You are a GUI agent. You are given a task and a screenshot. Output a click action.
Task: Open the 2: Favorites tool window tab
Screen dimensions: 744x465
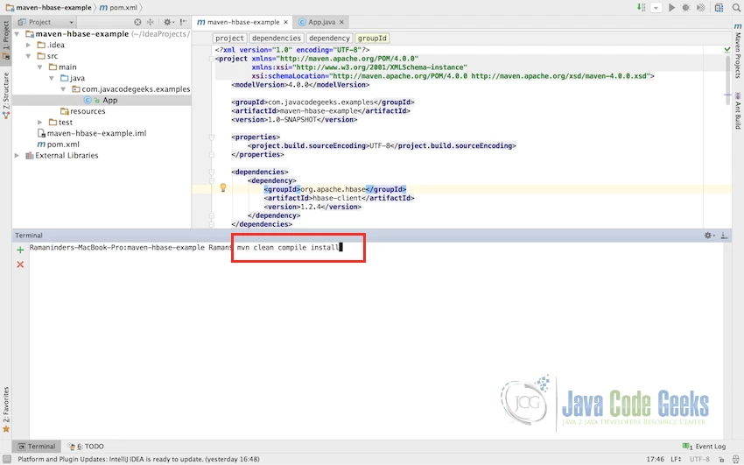point(6,410)
